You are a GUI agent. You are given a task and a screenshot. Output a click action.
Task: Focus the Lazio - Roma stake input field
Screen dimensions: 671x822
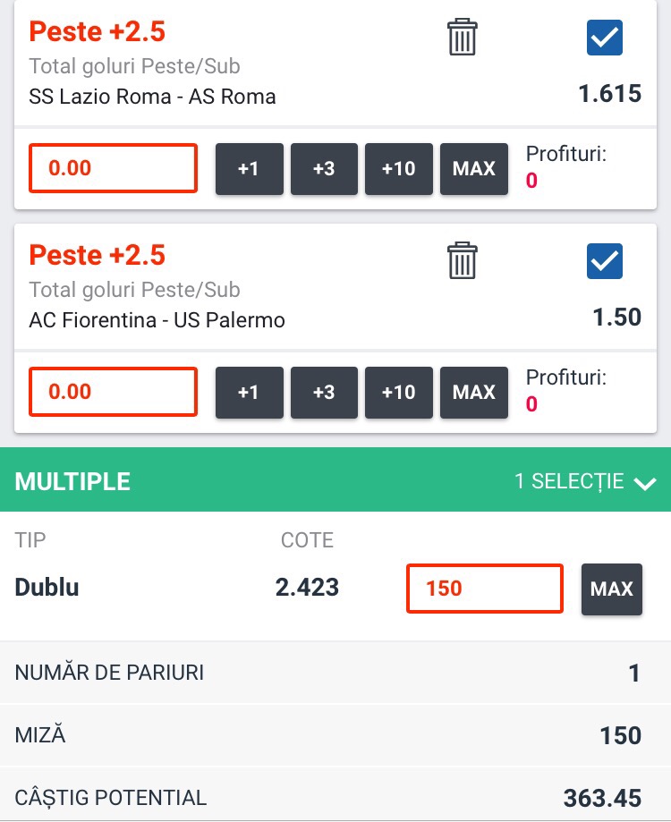point(114,168)
